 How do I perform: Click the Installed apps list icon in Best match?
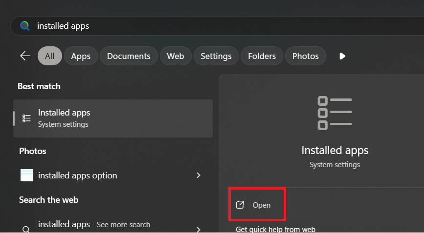coord(27,118)
